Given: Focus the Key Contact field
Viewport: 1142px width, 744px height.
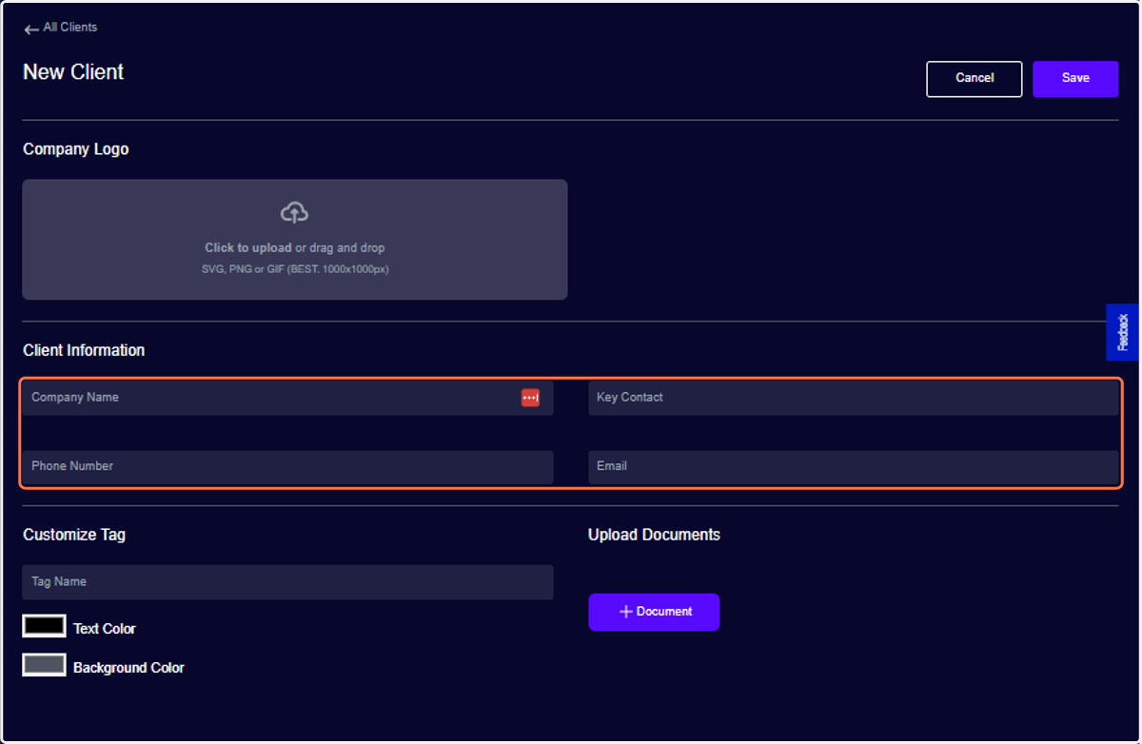Looking at the screenshot, I should pyautogui.click(x=854, y=398).
